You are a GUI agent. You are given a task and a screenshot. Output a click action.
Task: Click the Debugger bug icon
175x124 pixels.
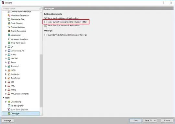9,113
